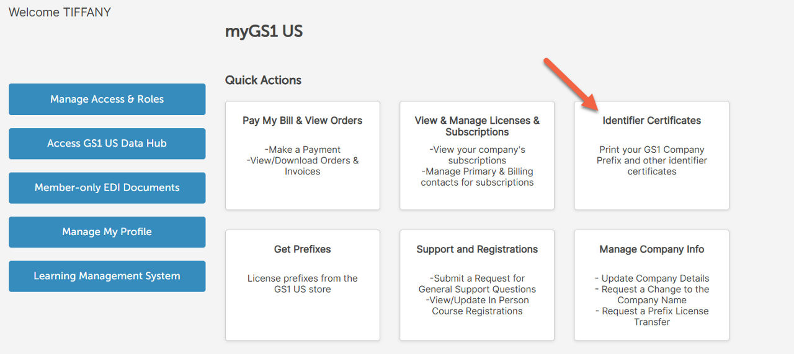The image size is (794, 354).
Task: Click License prefixes from GS1 US store text
Action: tap(302, 284)
